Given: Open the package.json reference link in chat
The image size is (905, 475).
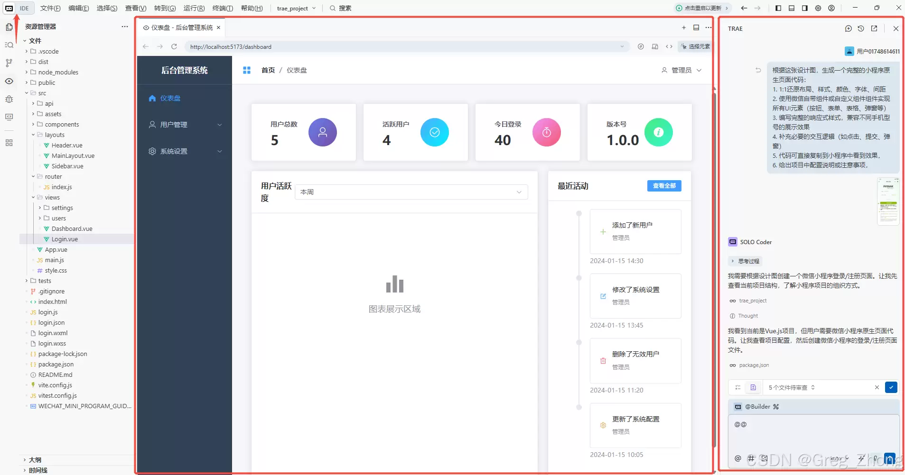Looking at the screenshot, I should click(x=754, y=365).
